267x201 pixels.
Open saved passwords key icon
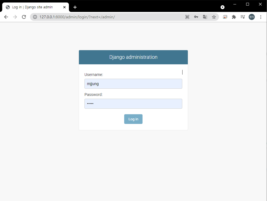click(196, 17)
